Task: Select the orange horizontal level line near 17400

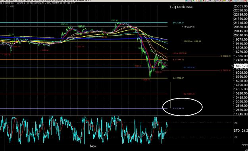Action: pos(84,60)
